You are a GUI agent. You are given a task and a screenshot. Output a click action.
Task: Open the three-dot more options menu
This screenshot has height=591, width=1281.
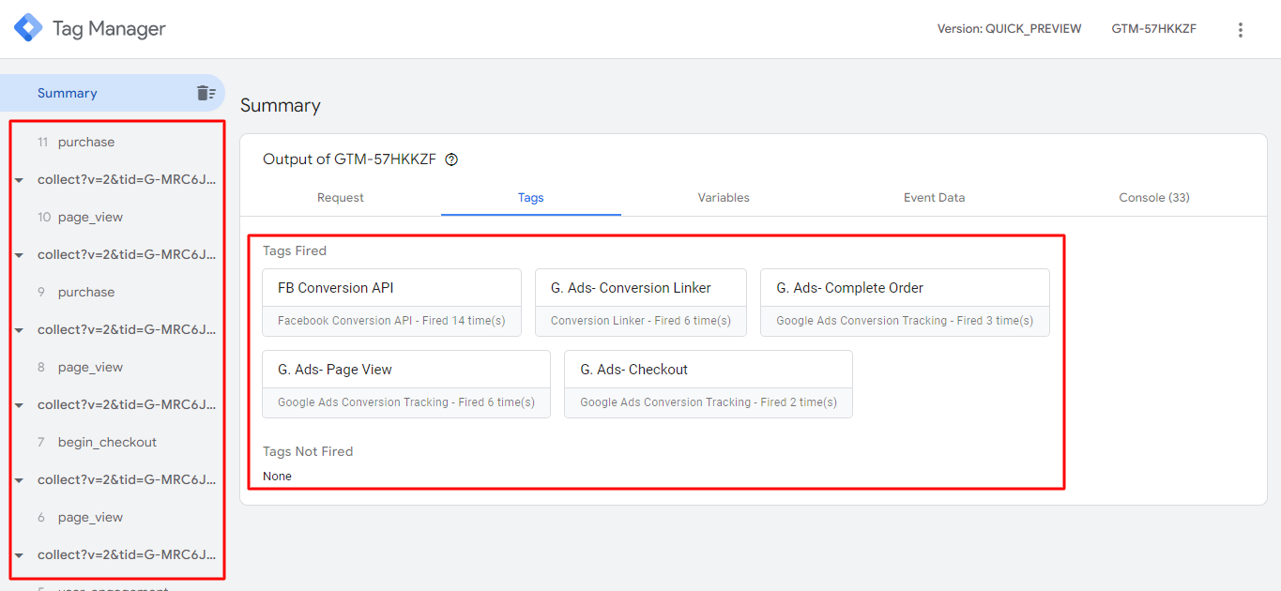[1241, 30]
